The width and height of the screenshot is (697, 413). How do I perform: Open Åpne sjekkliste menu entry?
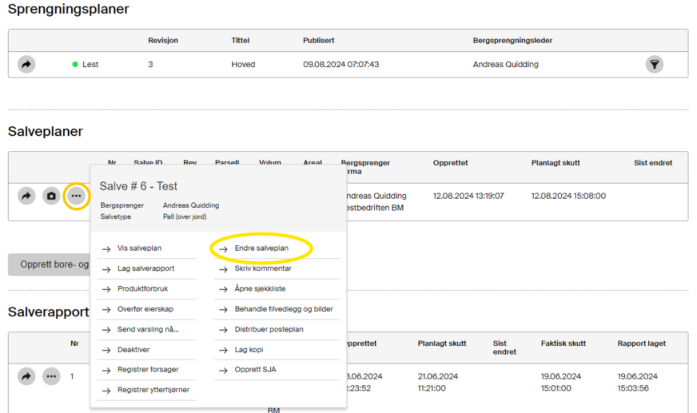click(x=260, y=289)
